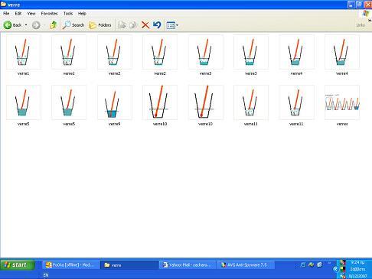Click the Move To toolbar icon
The height and width of the screenshot is (279, 372).
point(122,25)
